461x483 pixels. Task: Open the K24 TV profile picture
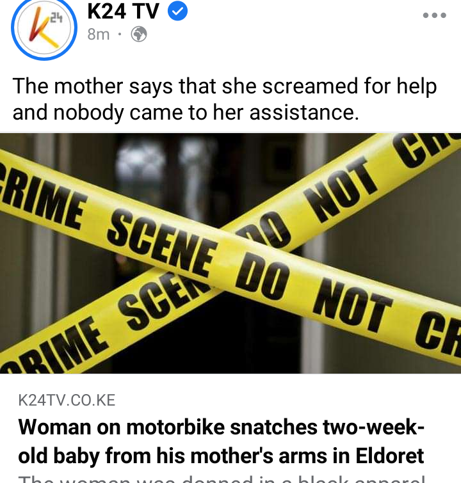pyautogui.click(x=44, y=28)
